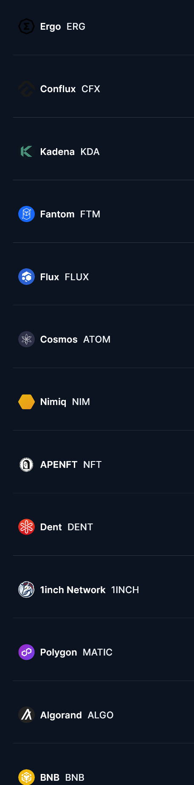Click the ATOM ticker symbol text

click(97, 339)
